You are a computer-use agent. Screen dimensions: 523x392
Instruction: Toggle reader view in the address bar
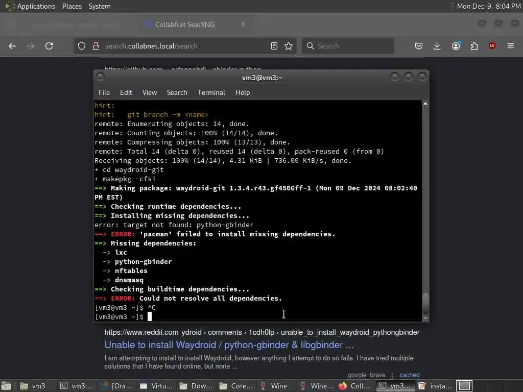coord(274,46)
